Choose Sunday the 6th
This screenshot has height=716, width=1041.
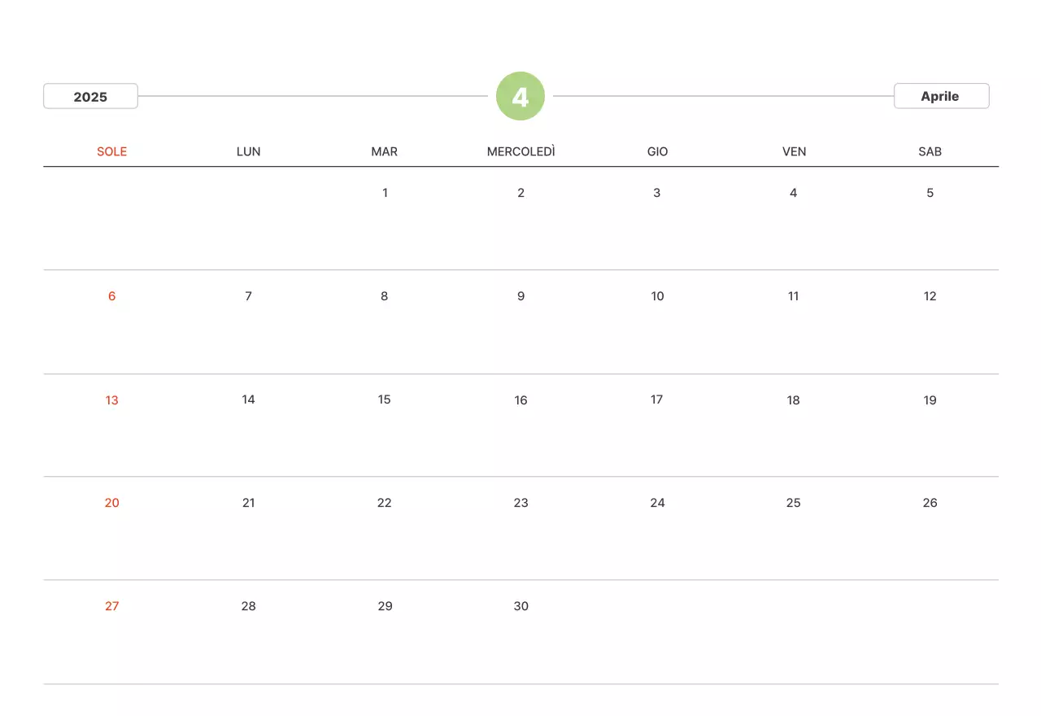point(112,296)
